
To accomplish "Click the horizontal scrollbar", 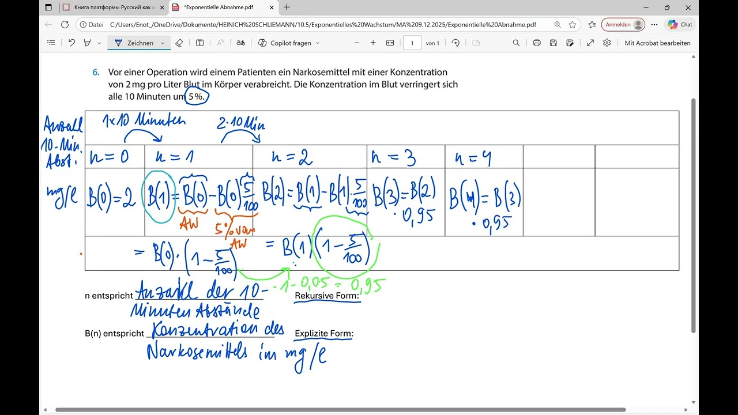I will coord(340,410).
